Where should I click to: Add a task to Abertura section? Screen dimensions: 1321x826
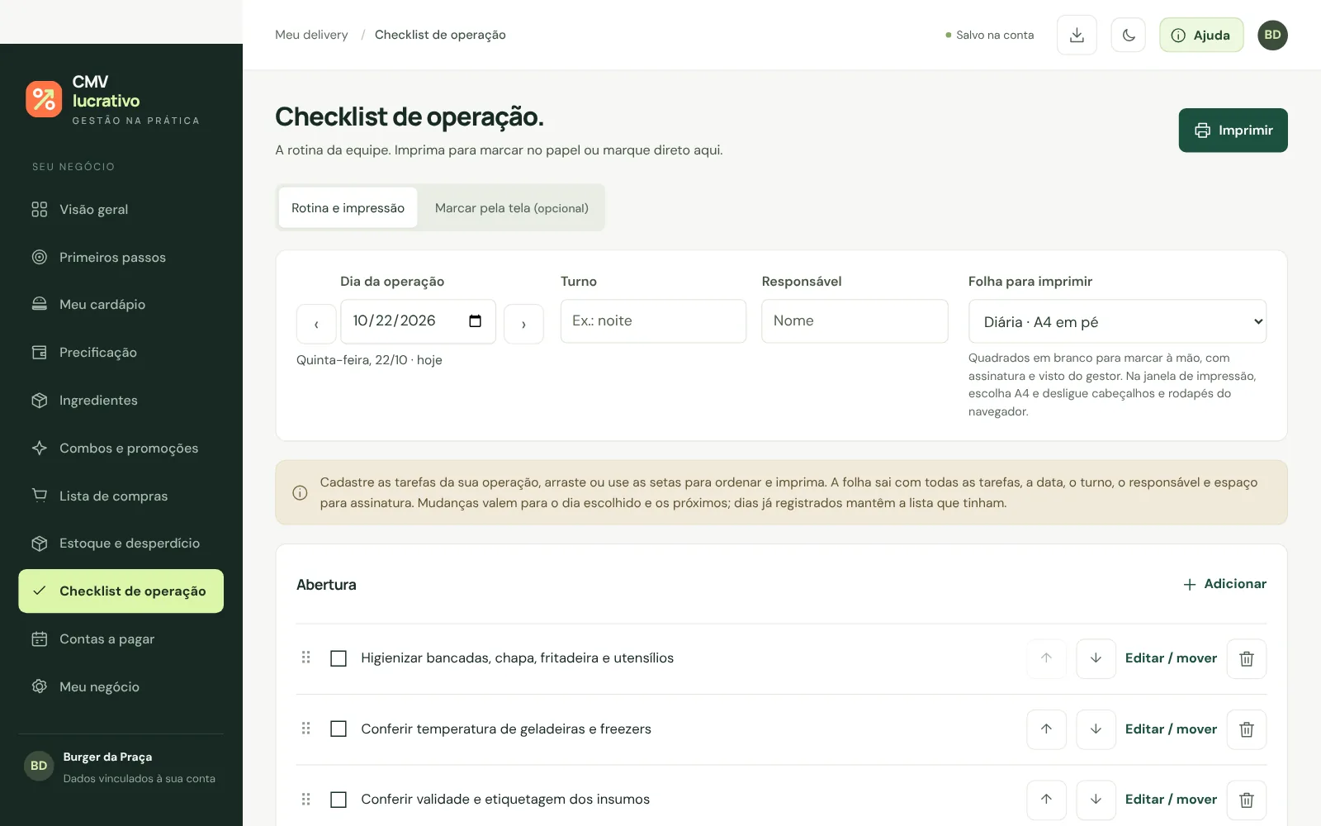tap(1224, 584)
